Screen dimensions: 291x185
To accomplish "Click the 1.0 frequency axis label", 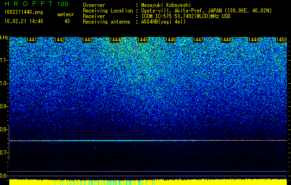I will click(x=4, y=83).
